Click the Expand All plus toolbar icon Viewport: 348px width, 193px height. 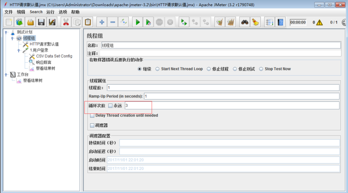coord(101,22)
